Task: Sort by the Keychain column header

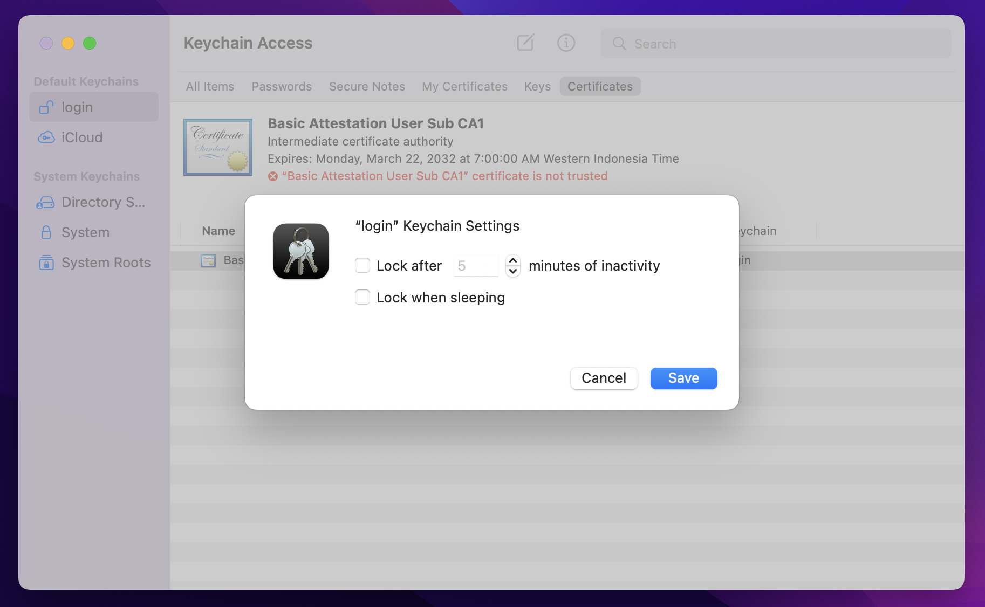Action: pos(758,231)
